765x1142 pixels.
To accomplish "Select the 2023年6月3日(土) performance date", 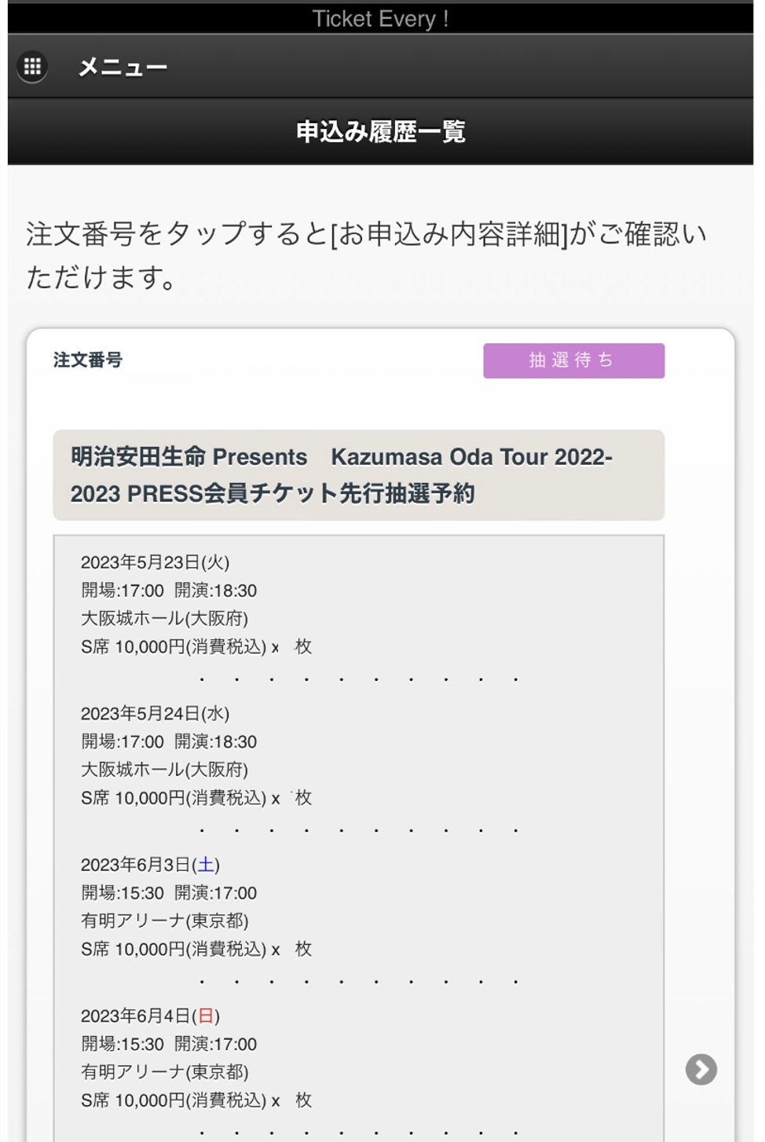I will click(150, 865).
